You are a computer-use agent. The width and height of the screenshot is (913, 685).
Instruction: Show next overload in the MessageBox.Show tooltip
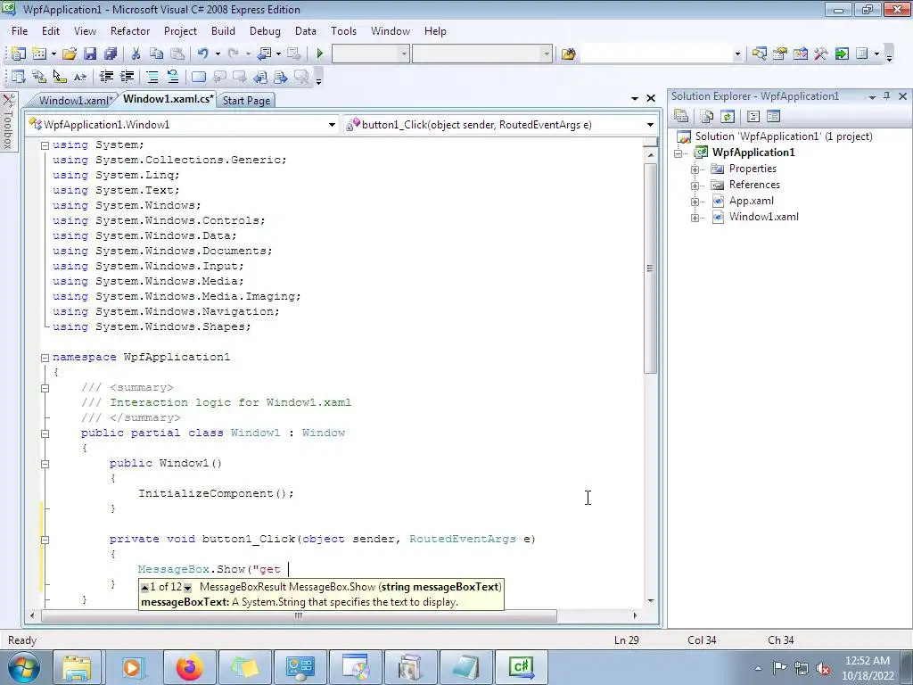187,588
